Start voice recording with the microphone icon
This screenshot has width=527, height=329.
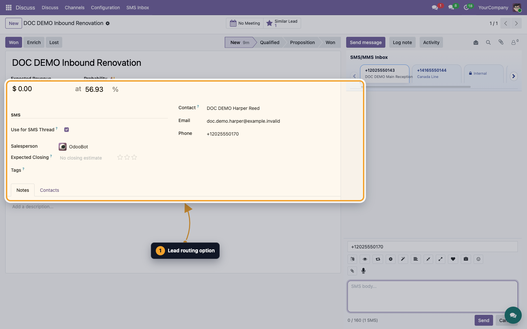(364, 271)
